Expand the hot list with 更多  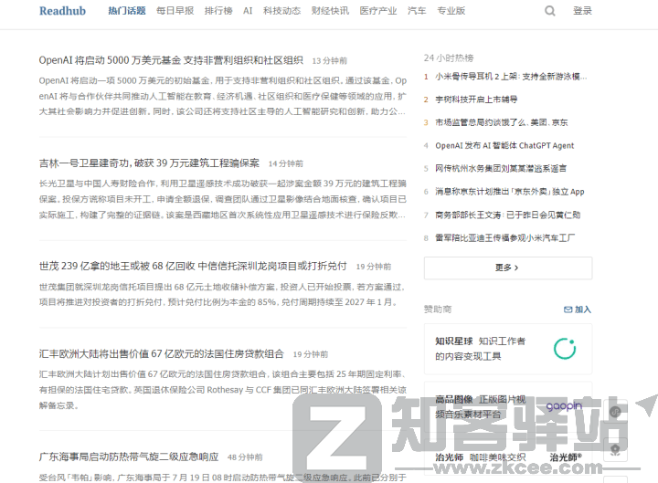click(x=507, y=268)
